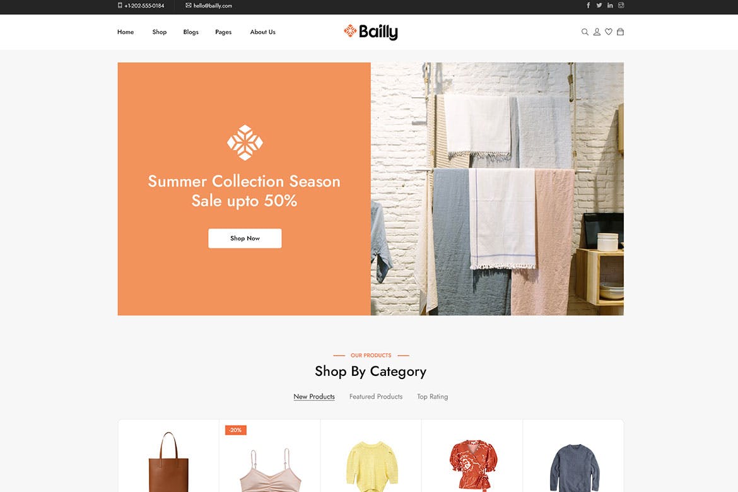
Task: Visit the Instagram social icon
Action: pyautogui.click(x=621, y=5)
